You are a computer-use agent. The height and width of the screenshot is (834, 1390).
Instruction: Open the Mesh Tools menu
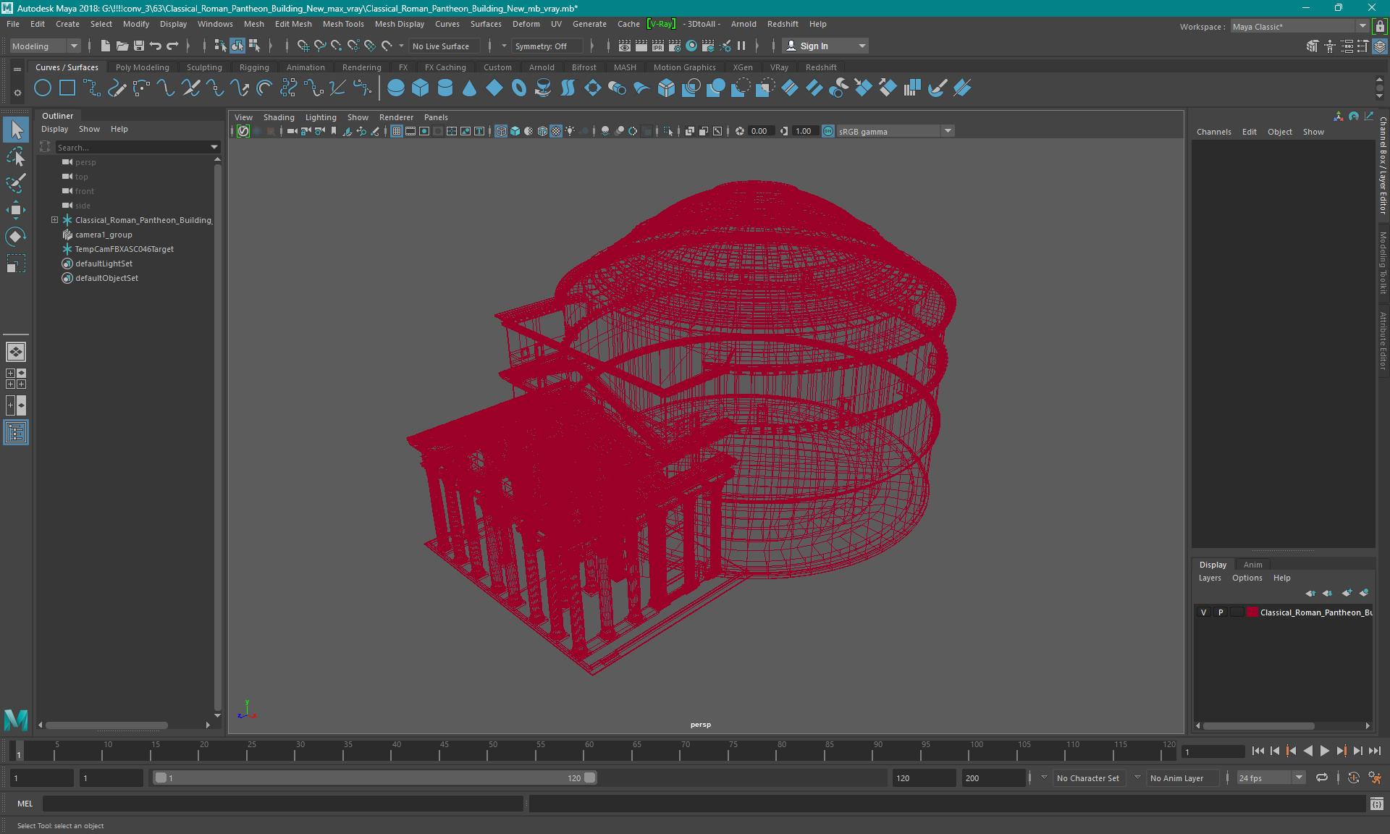coord(343,24)
